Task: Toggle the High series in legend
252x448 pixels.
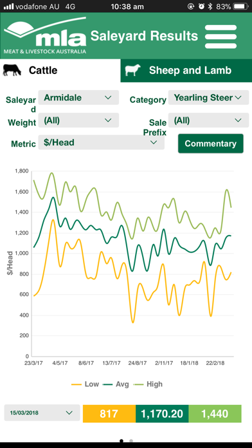Action: 148,384
